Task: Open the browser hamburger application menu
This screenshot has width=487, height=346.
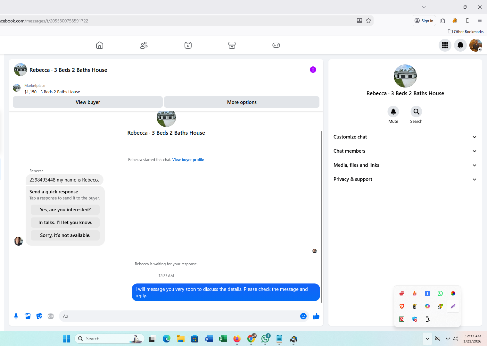Action: 480,21
